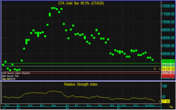Select the 10/5 date label
The height and width of the screenshot is (110, 176).
(124, 105)
